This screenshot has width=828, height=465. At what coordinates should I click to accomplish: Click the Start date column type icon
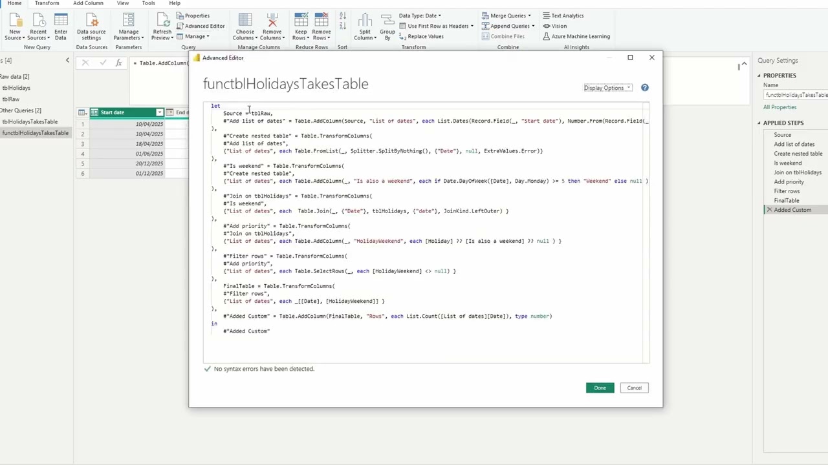pos(94,112)
